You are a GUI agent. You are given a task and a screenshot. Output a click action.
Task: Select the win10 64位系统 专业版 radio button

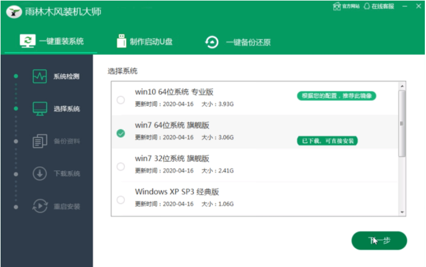pos(121,100)
